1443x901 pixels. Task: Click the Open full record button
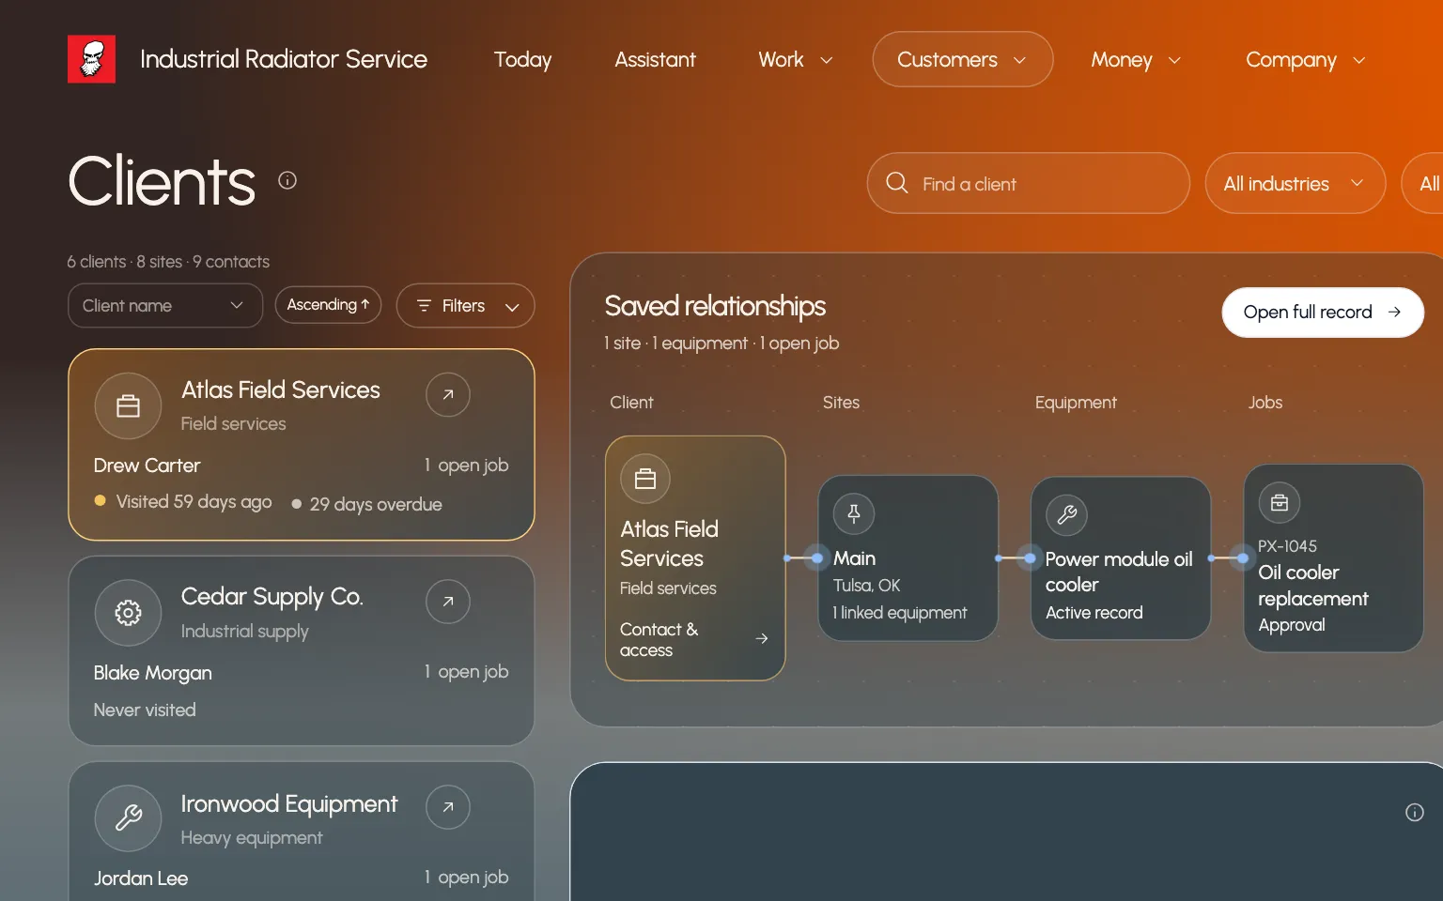coord(1323,312)
